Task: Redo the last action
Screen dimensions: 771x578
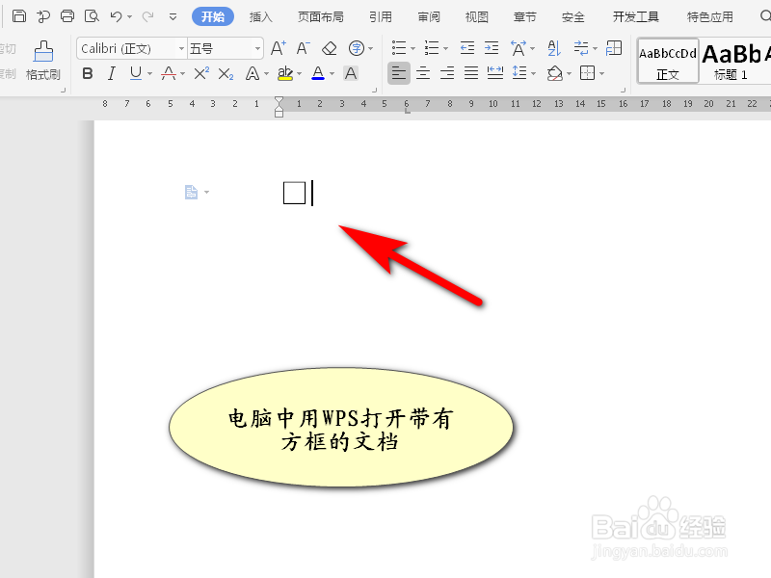Action: point(147,17)
